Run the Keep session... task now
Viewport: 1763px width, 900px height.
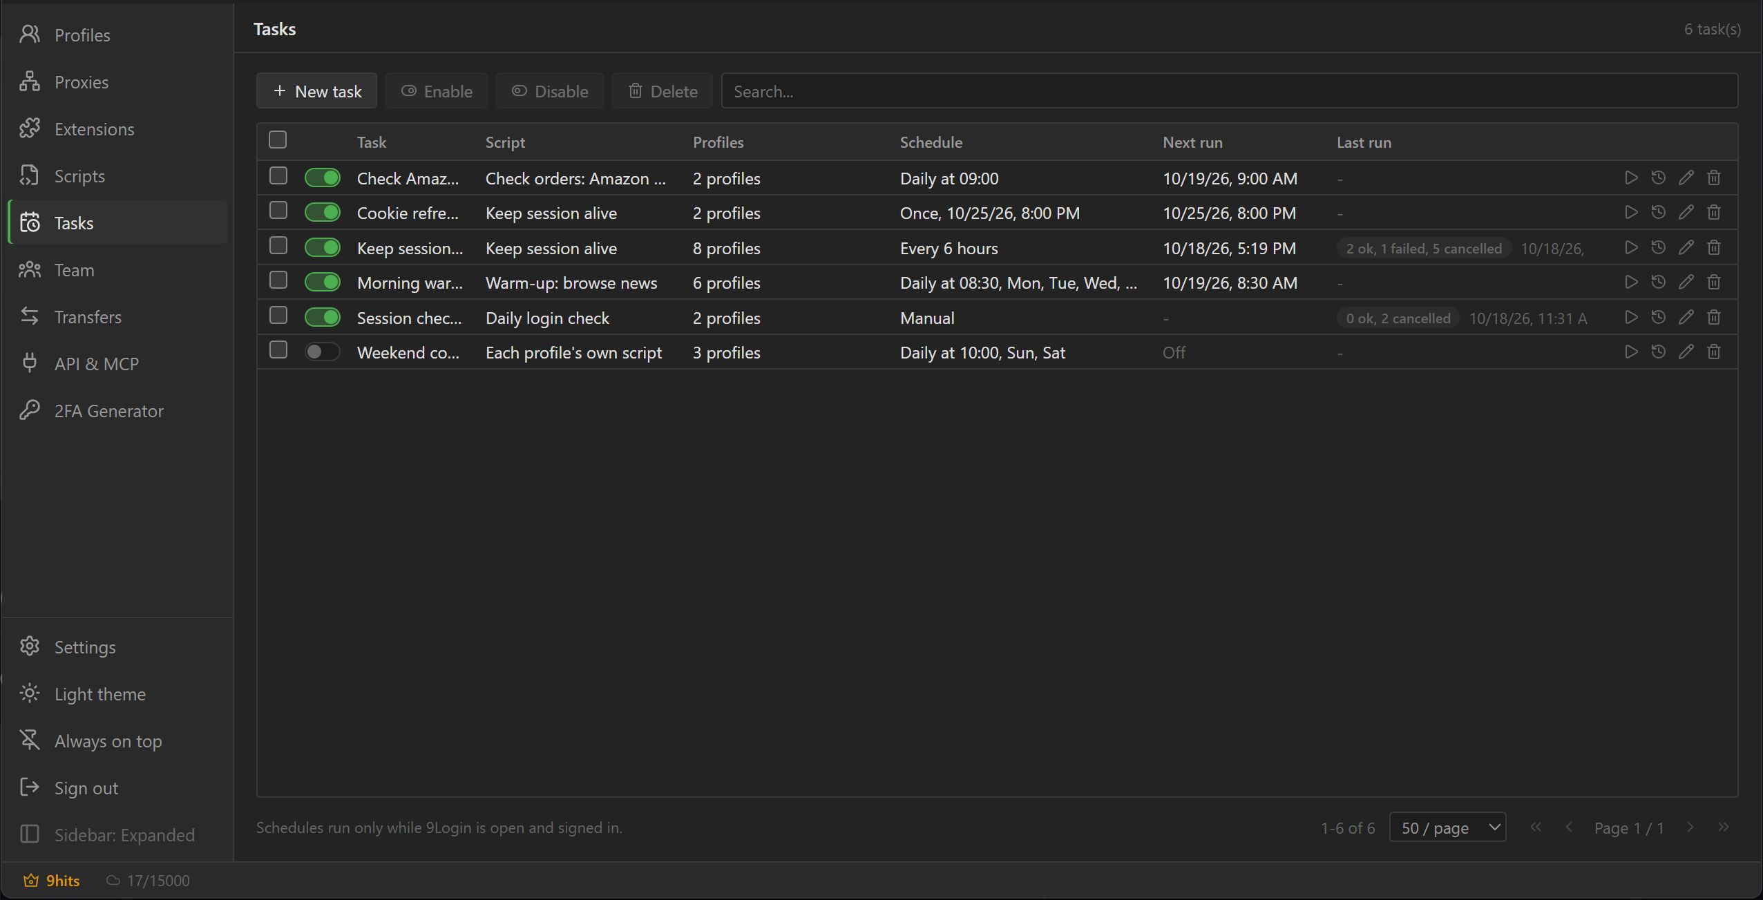[1631, 248]
